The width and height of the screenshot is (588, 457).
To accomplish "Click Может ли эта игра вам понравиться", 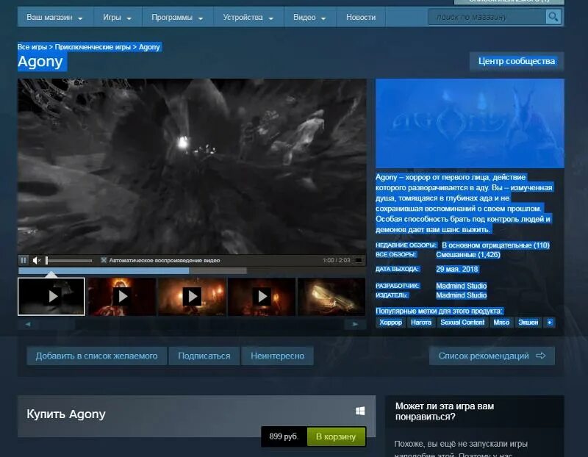I will pos(445,411).
